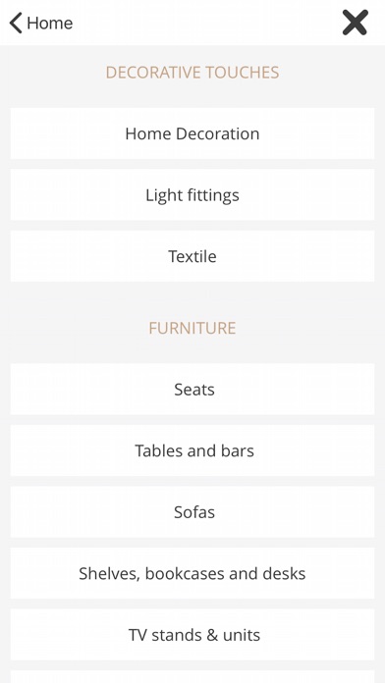Open the Sofas category
The image size is (385, 683).
click(x=192, y=512)
